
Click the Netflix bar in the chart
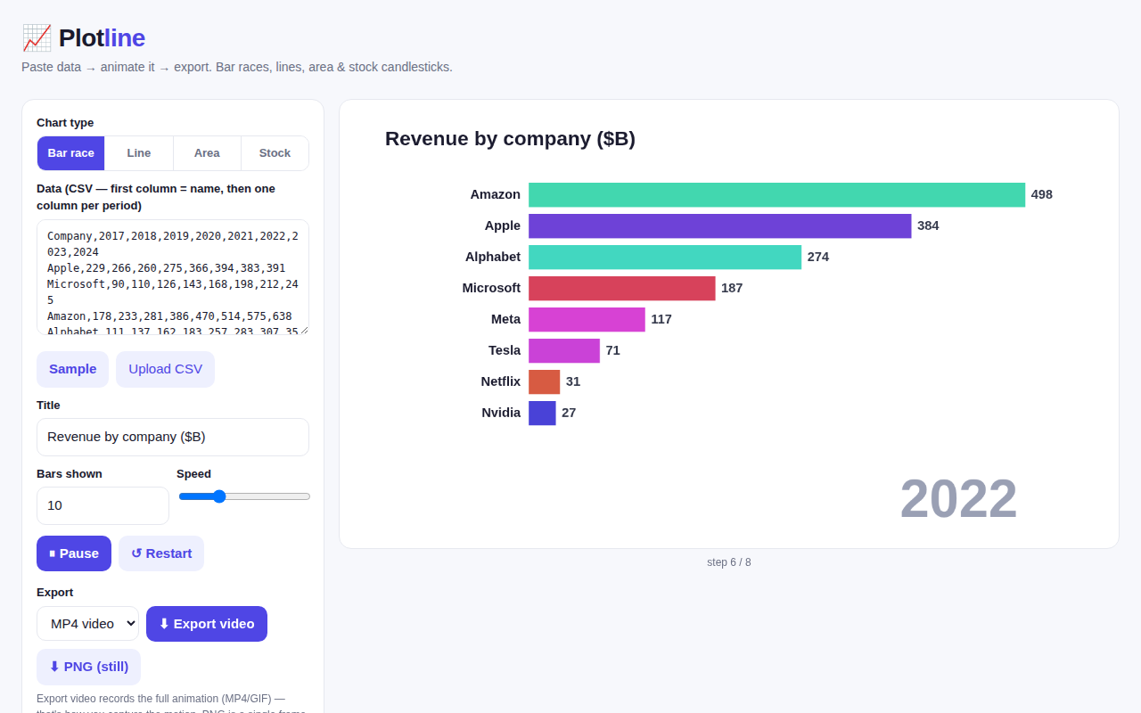click(x=545, y=381)
